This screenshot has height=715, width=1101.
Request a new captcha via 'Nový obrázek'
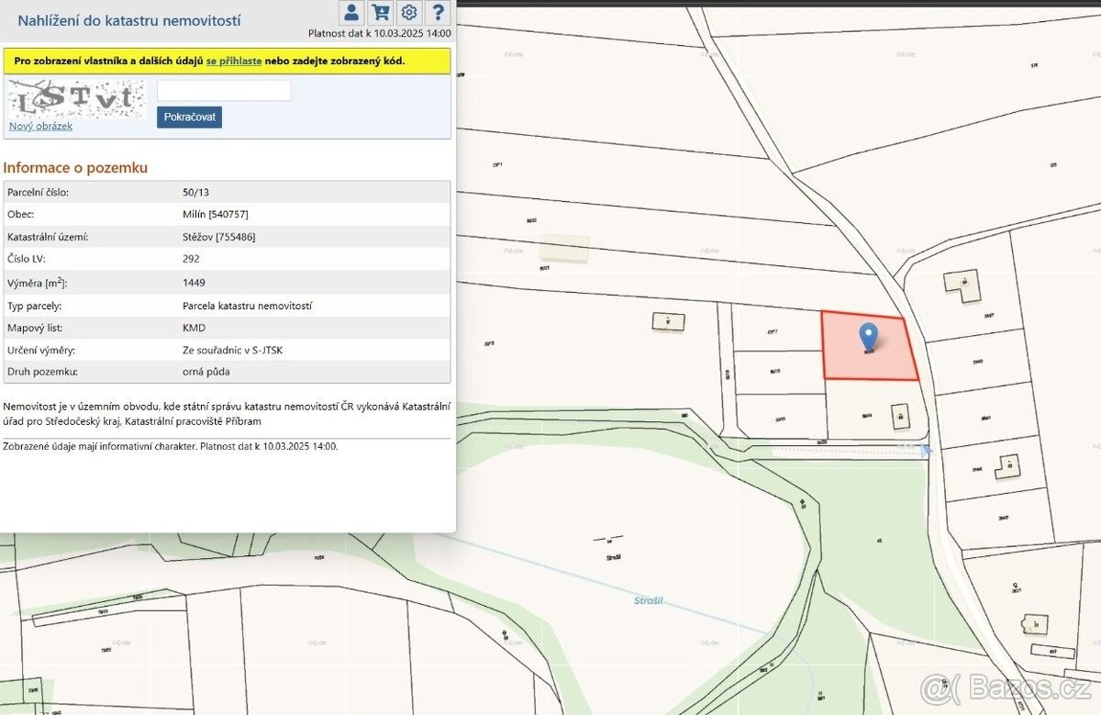(40, 126)
